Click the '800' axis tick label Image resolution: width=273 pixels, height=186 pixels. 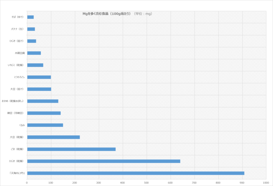pyautogui.click(x=218, y=182)
